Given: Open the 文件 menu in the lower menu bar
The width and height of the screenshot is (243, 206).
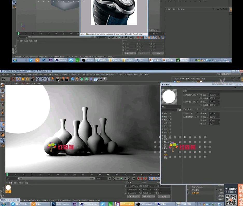Looking at the screenshot, I should [x=3, y=74].
